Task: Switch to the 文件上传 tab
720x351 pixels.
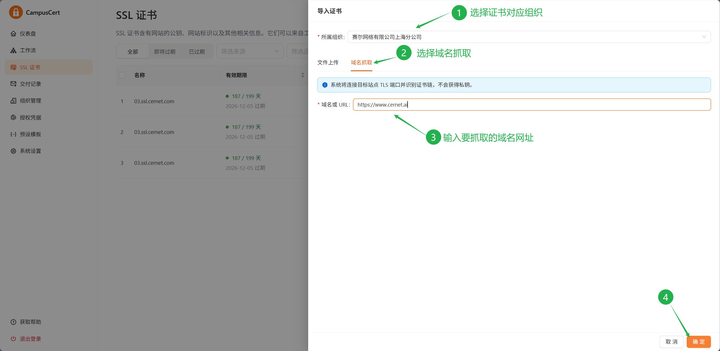Action: [328, 62]
